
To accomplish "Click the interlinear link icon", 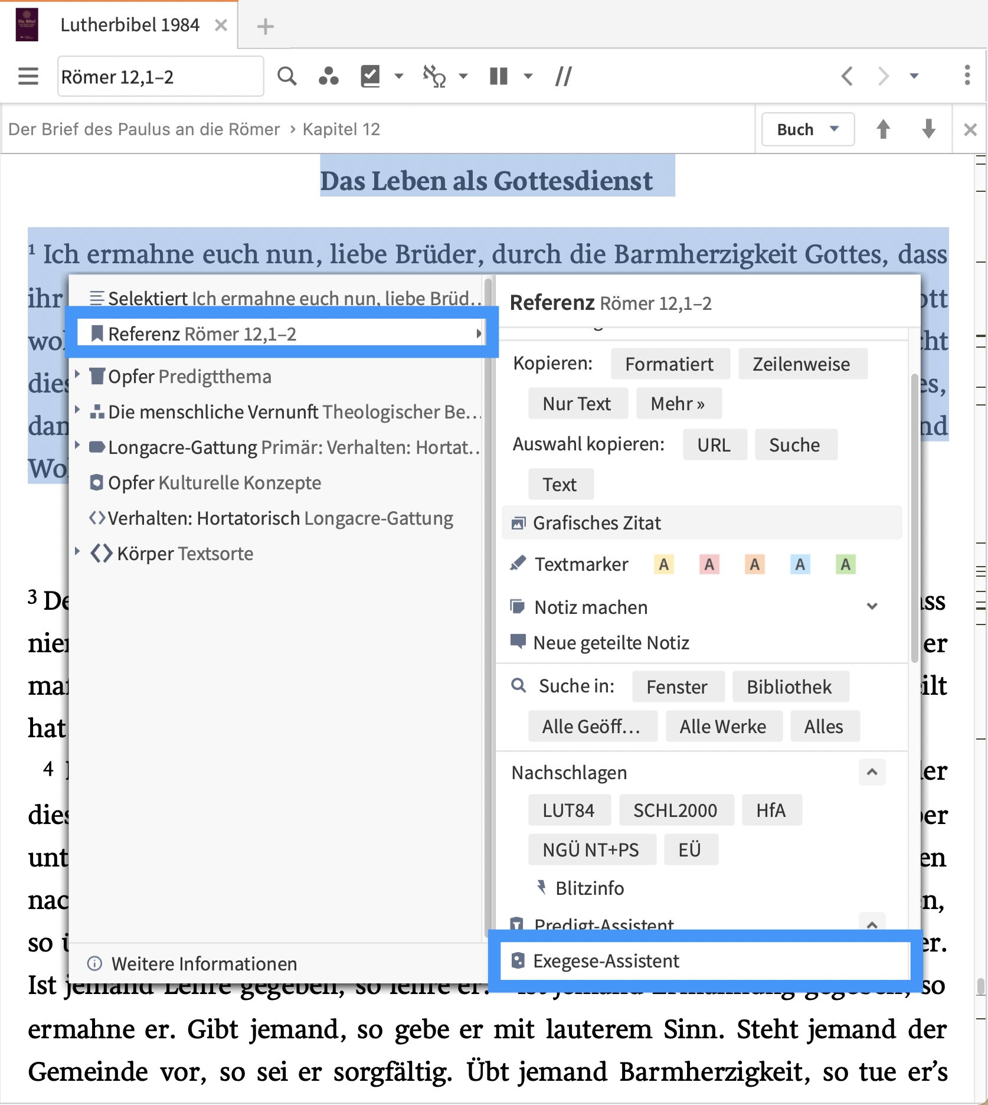I will [434, 76].
